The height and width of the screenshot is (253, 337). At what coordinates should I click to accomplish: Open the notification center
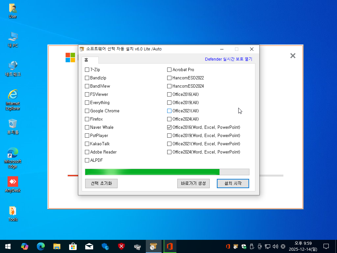click(x=326, y=246)
